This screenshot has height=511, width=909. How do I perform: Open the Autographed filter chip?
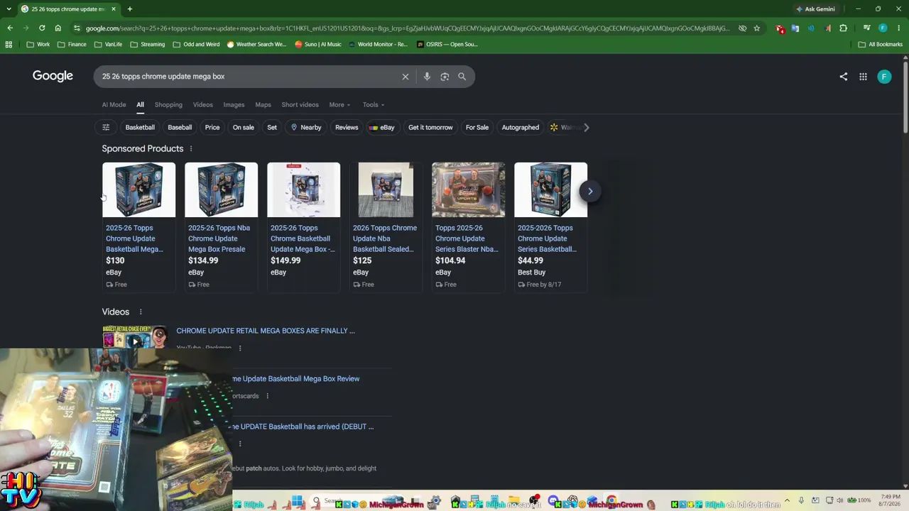[521, 128]
